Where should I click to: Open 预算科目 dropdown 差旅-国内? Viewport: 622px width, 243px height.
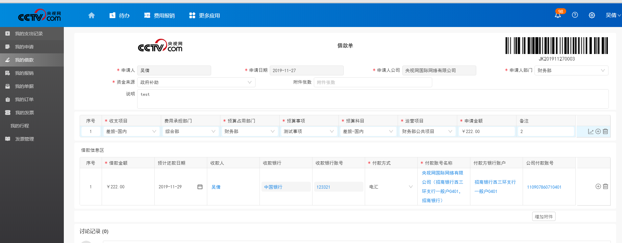[x=368, y=131]
